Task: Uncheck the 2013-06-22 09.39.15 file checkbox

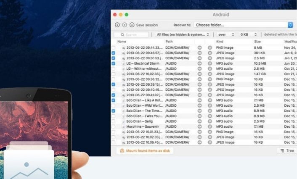Action: [113, 84]
